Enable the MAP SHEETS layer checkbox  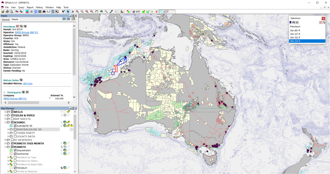[12, 119]
